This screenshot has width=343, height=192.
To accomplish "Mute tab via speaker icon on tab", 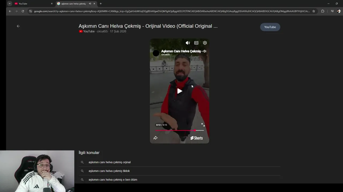I will (90, 4).
